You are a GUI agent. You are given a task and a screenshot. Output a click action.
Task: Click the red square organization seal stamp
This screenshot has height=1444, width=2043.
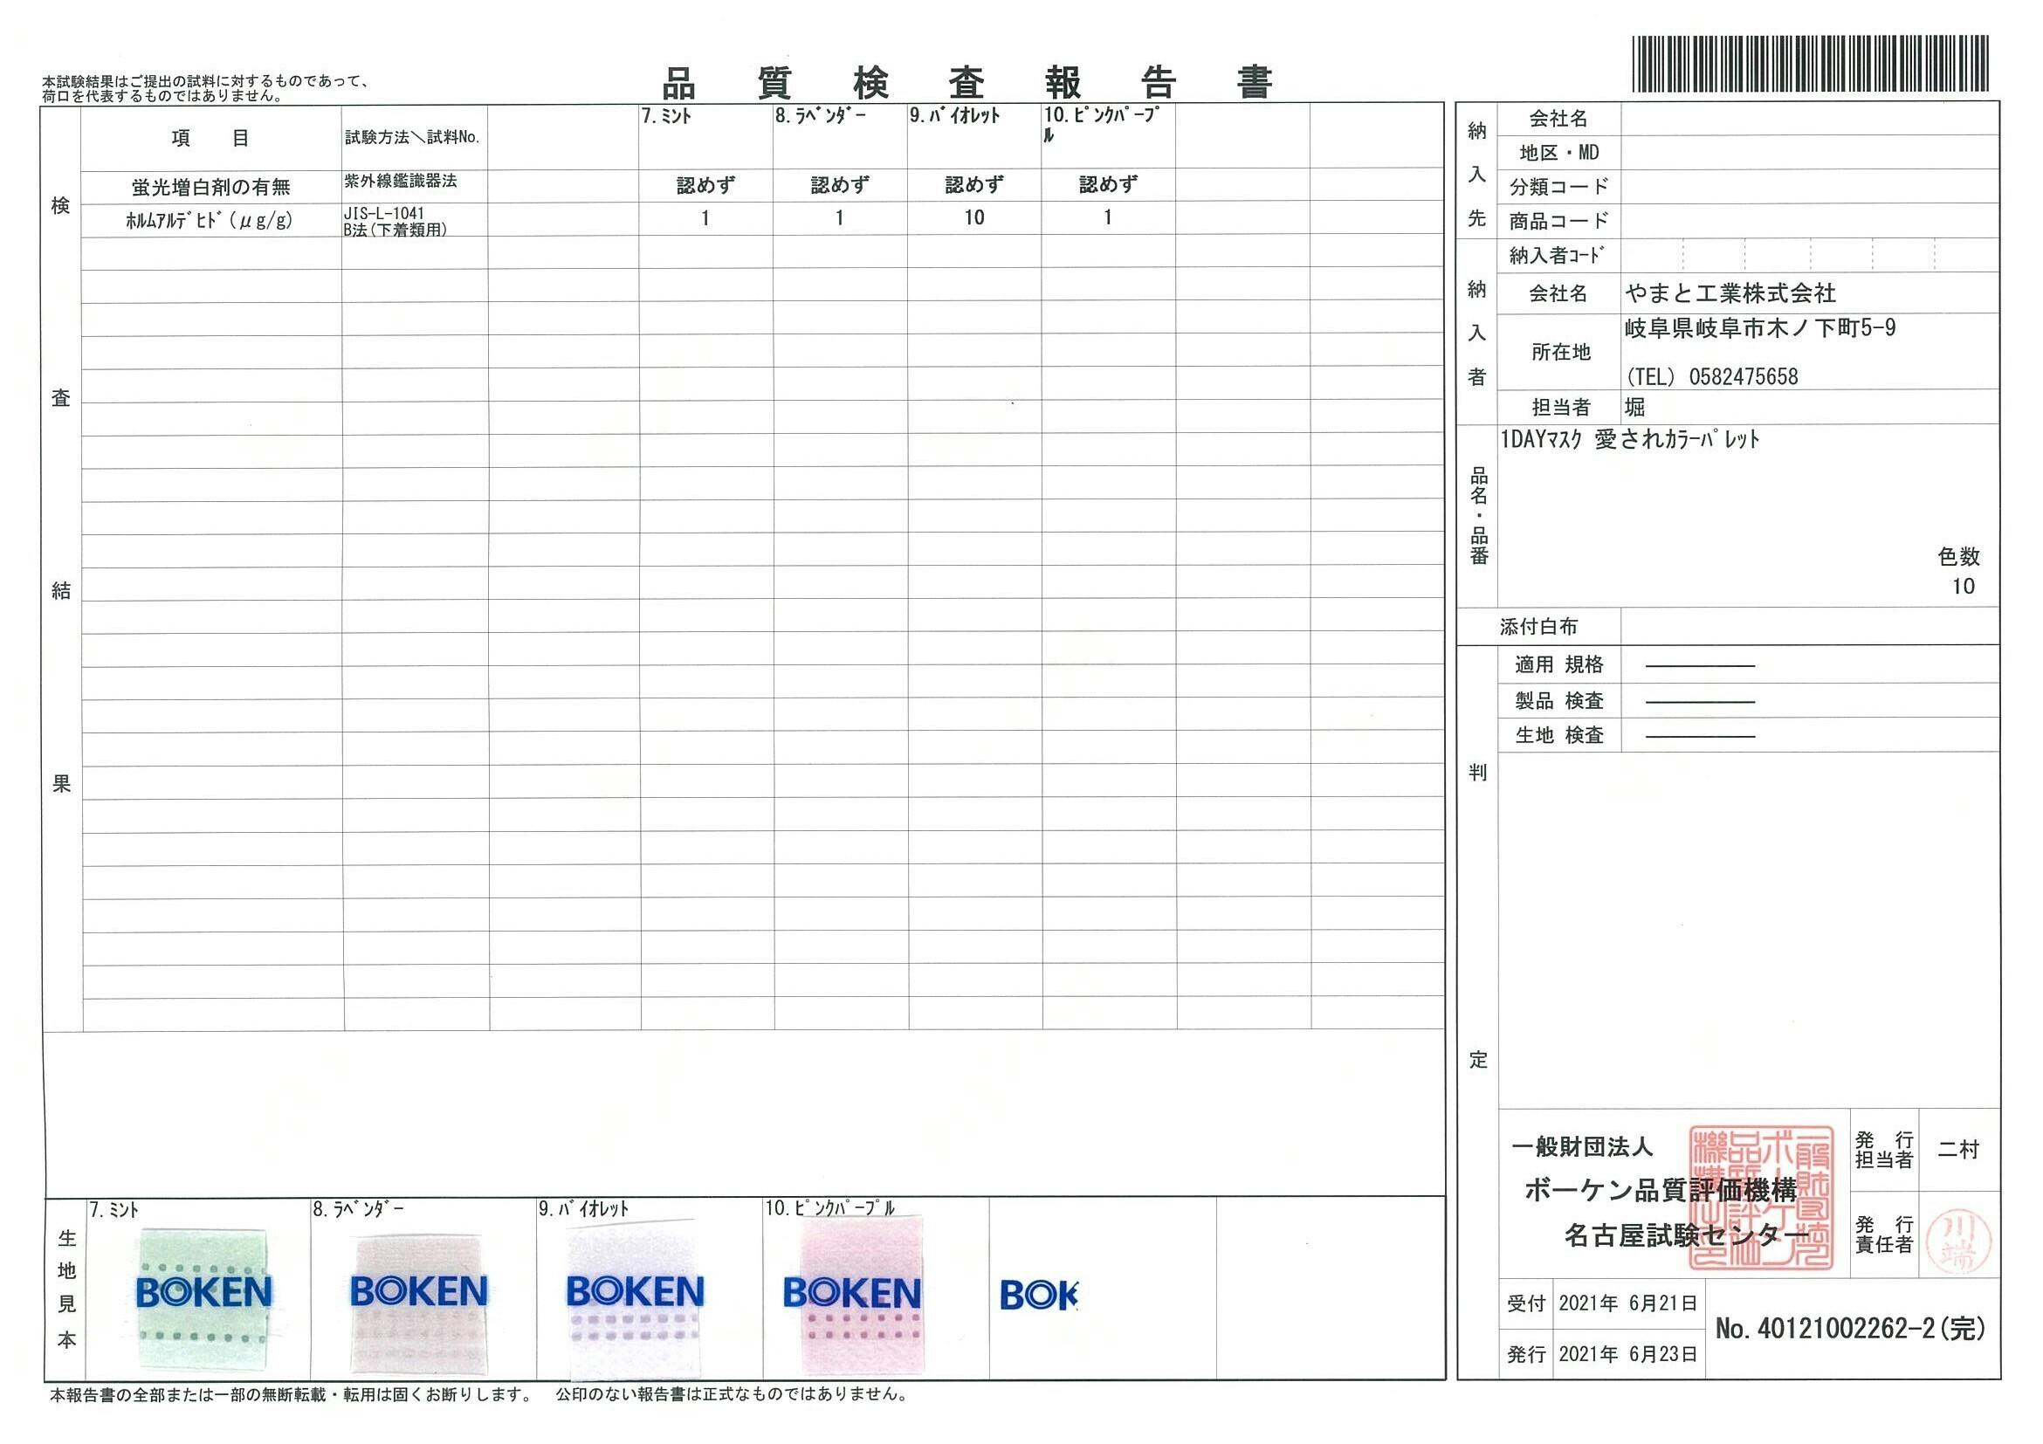[1762, 1198]
